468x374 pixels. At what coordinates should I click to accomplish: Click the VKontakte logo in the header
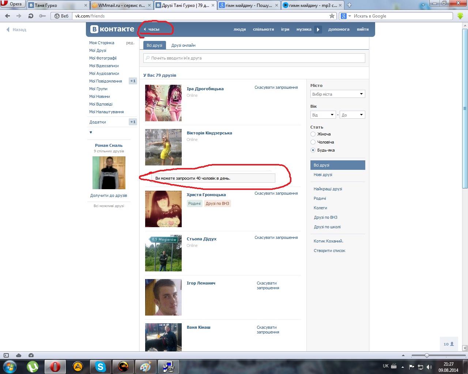point(112,29)
